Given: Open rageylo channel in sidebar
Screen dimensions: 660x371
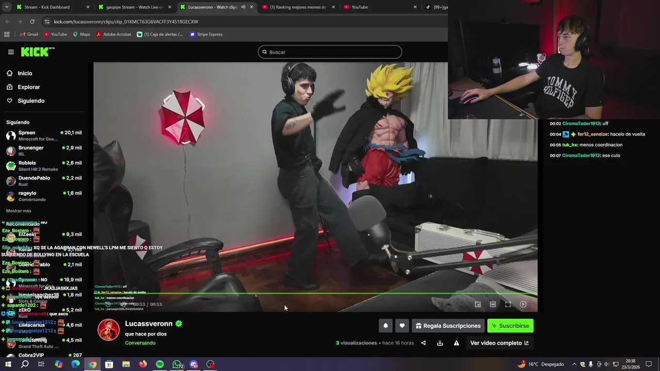Looking at the screenshot, I should [x=44, y=196].
